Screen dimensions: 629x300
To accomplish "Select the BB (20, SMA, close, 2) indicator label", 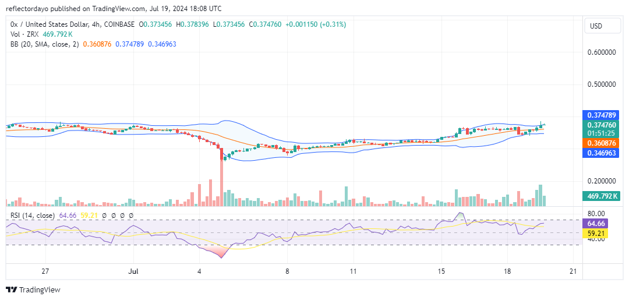I will tap(44, 44).
